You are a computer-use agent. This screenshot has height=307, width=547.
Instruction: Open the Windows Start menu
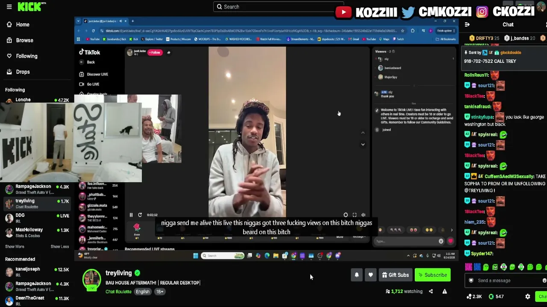click(x=196, y=256)
